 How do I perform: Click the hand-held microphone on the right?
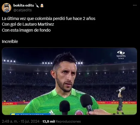pyautogui.click(x=87, y=103)
